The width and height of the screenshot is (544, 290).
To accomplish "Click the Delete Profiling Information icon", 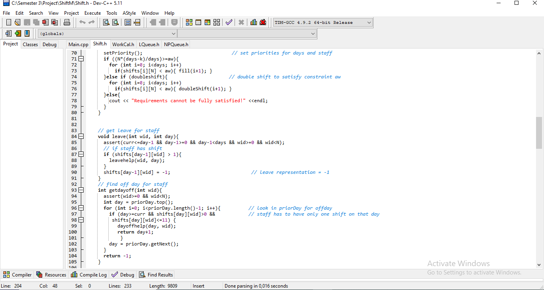I will coord(263,22).
